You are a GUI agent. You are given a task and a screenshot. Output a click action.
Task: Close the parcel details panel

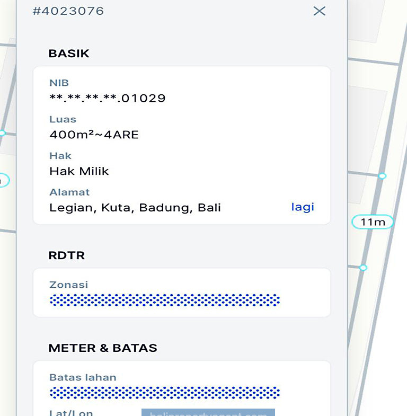tap(319, 11)
